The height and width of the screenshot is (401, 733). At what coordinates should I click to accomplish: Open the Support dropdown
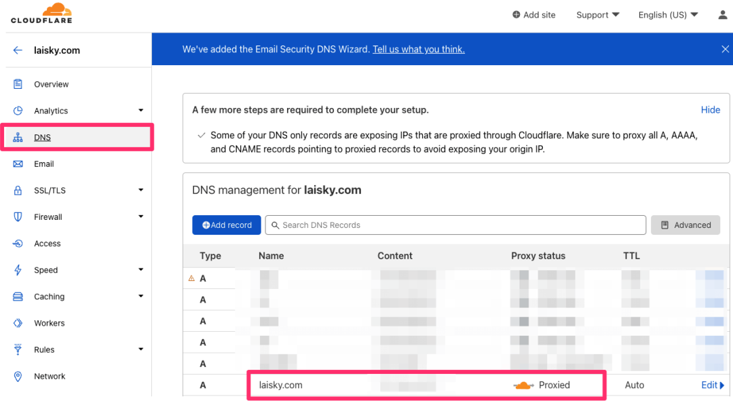point(597,14)
